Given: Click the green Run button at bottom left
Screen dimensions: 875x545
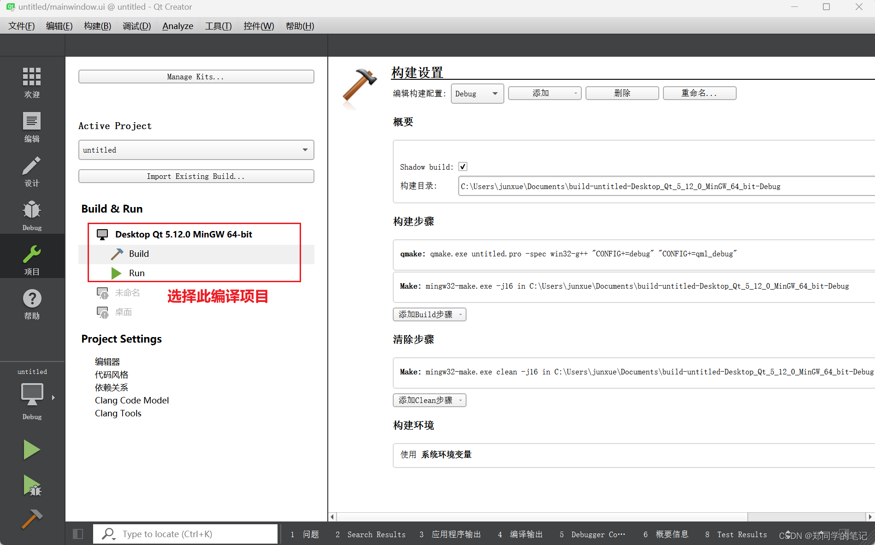Looking at the screenshot, I should (x=32, y=450).
